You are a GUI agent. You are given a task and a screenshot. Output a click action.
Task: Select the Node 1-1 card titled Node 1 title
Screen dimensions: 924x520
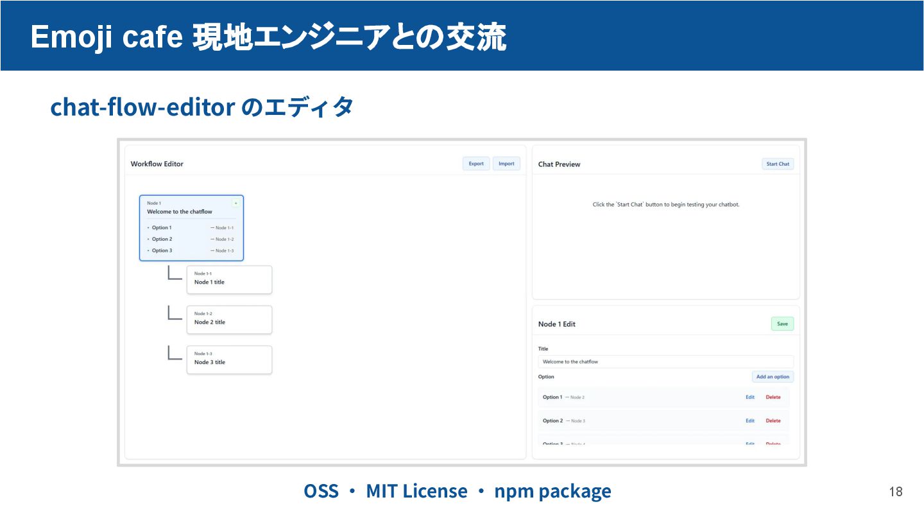[229, 279]
